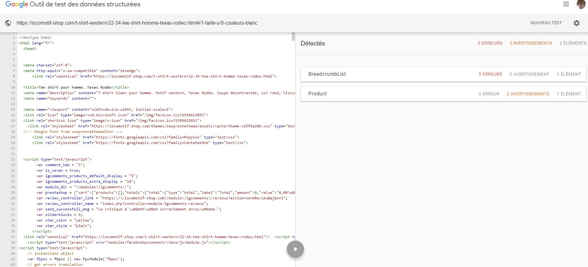Click the Google logo
Viewport: 588px width, 267px height.
pos(17,4)
